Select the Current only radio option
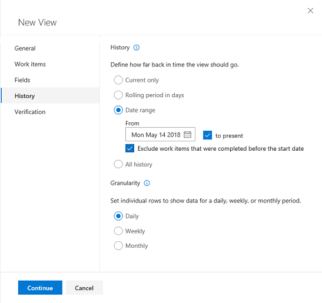 [x=118, y=80]
